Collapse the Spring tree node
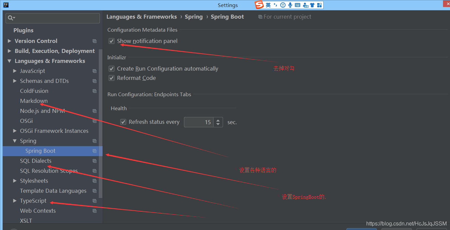The height and width of the screenshot is (230, 450). tap(15, 141)
